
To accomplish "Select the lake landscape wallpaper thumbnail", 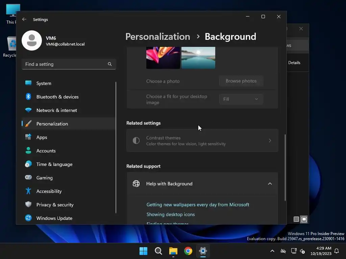I will pyautogui.click(x=198, y=58).
